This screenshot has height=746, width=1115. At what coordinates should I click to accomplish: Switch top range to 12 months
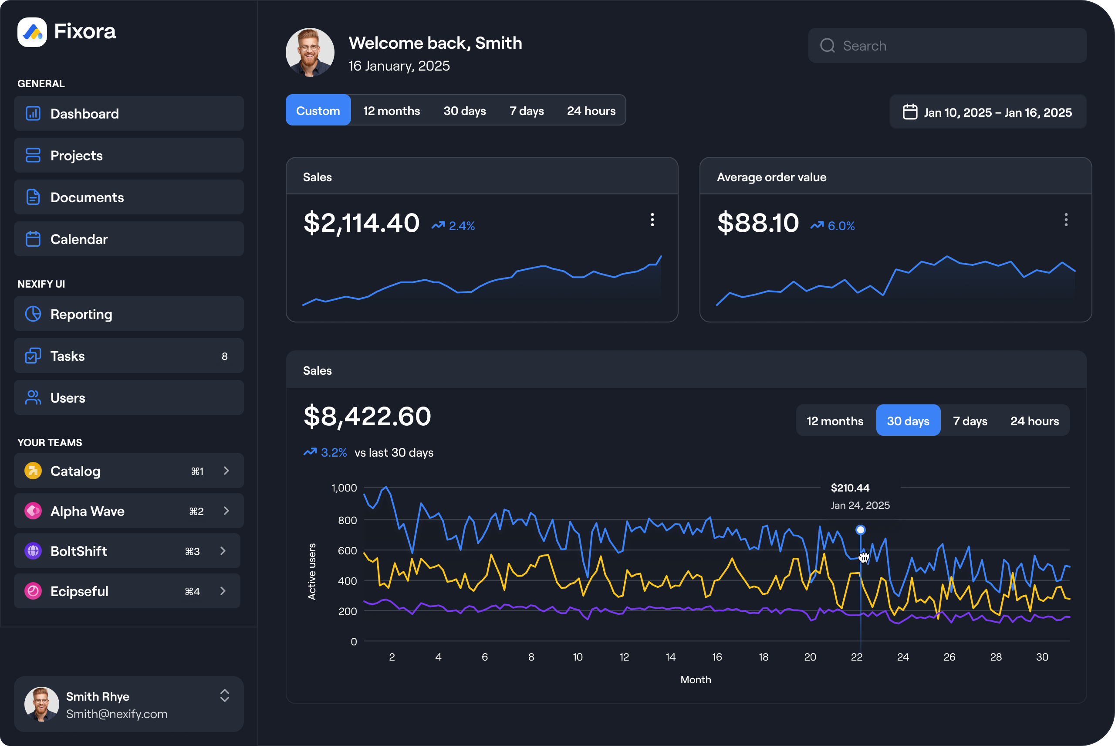point(391,111)
